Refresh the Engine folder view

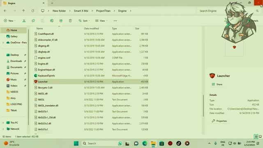33,11
